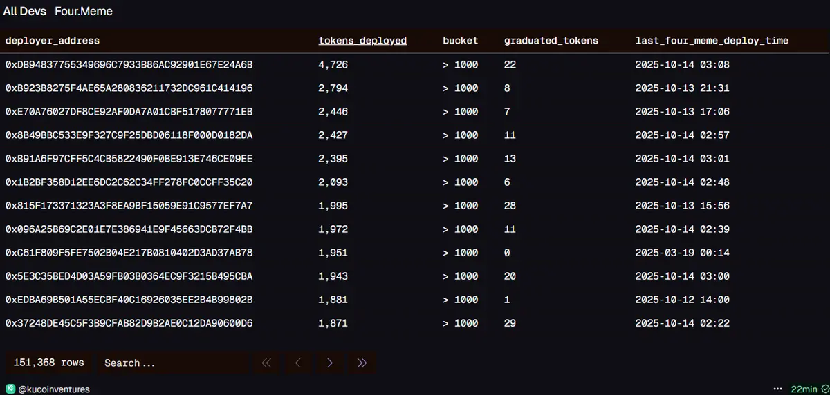Click the tokens_deployed value 2,794
The height and width of the screenshot is (395, 830).
333,88
